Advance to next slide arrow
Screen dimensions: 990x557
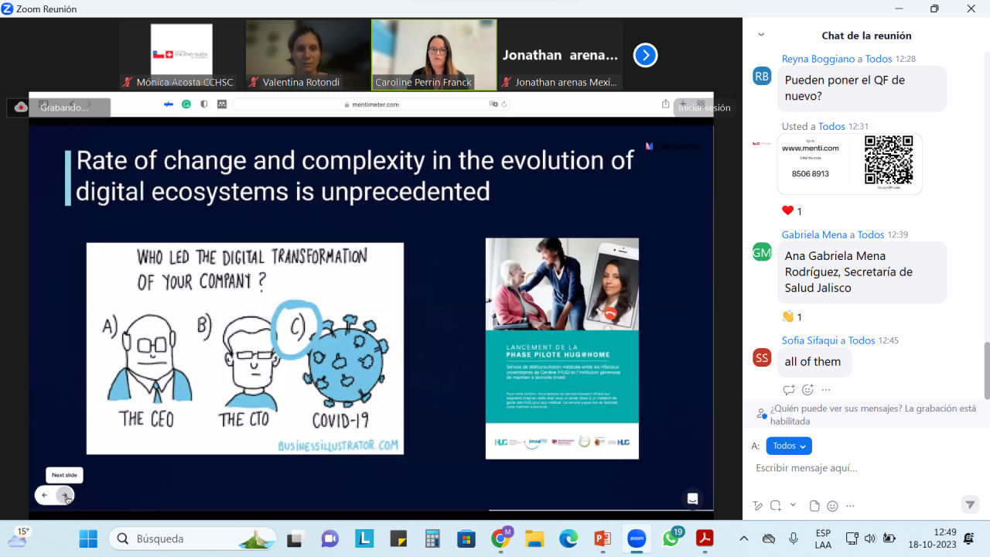(65, 495)
